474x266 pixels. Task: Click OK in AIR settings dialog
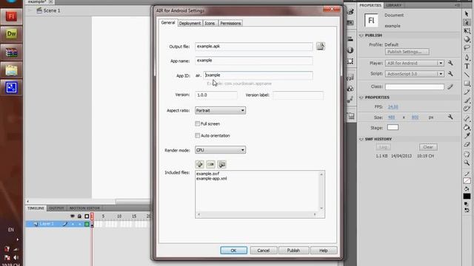click(233, 250)
